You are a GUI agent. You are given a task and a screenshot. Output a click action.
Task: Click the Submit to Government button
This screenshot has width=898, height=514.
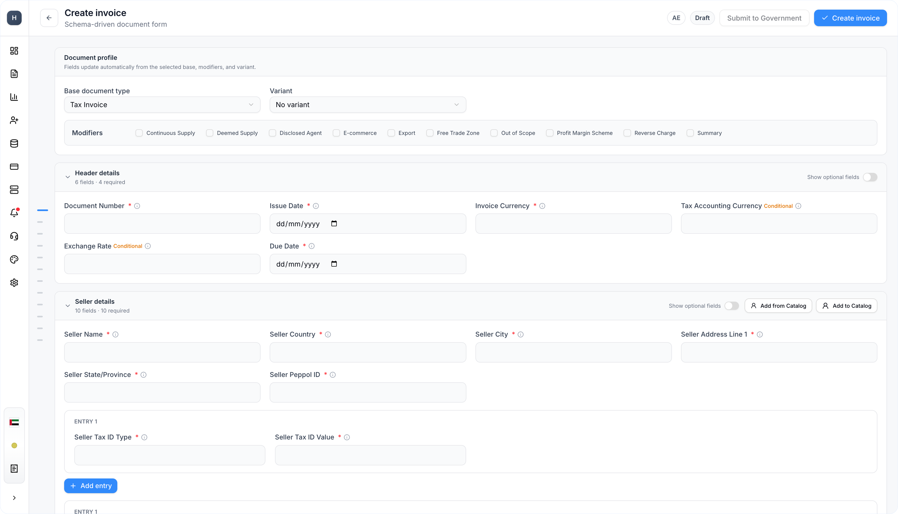[764, 18]
